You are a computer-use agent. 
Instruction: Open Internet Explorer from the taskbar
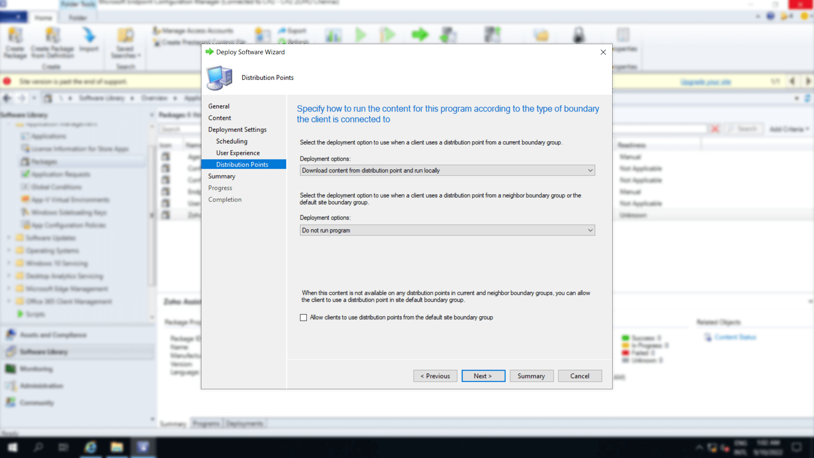tap(90, 447)
